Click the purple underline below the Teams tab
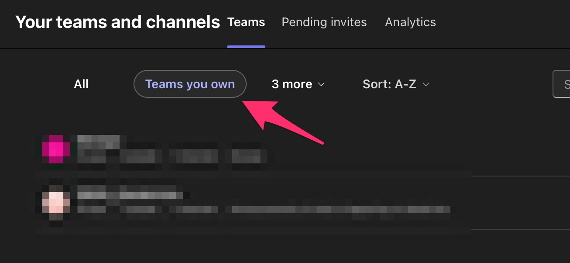 (x=246, y=46)
